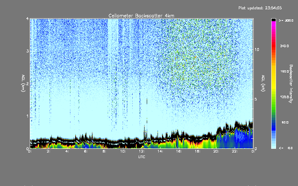
Task: Click the "<= 0.0" colorbar label
Action: (x=286, y=148)
